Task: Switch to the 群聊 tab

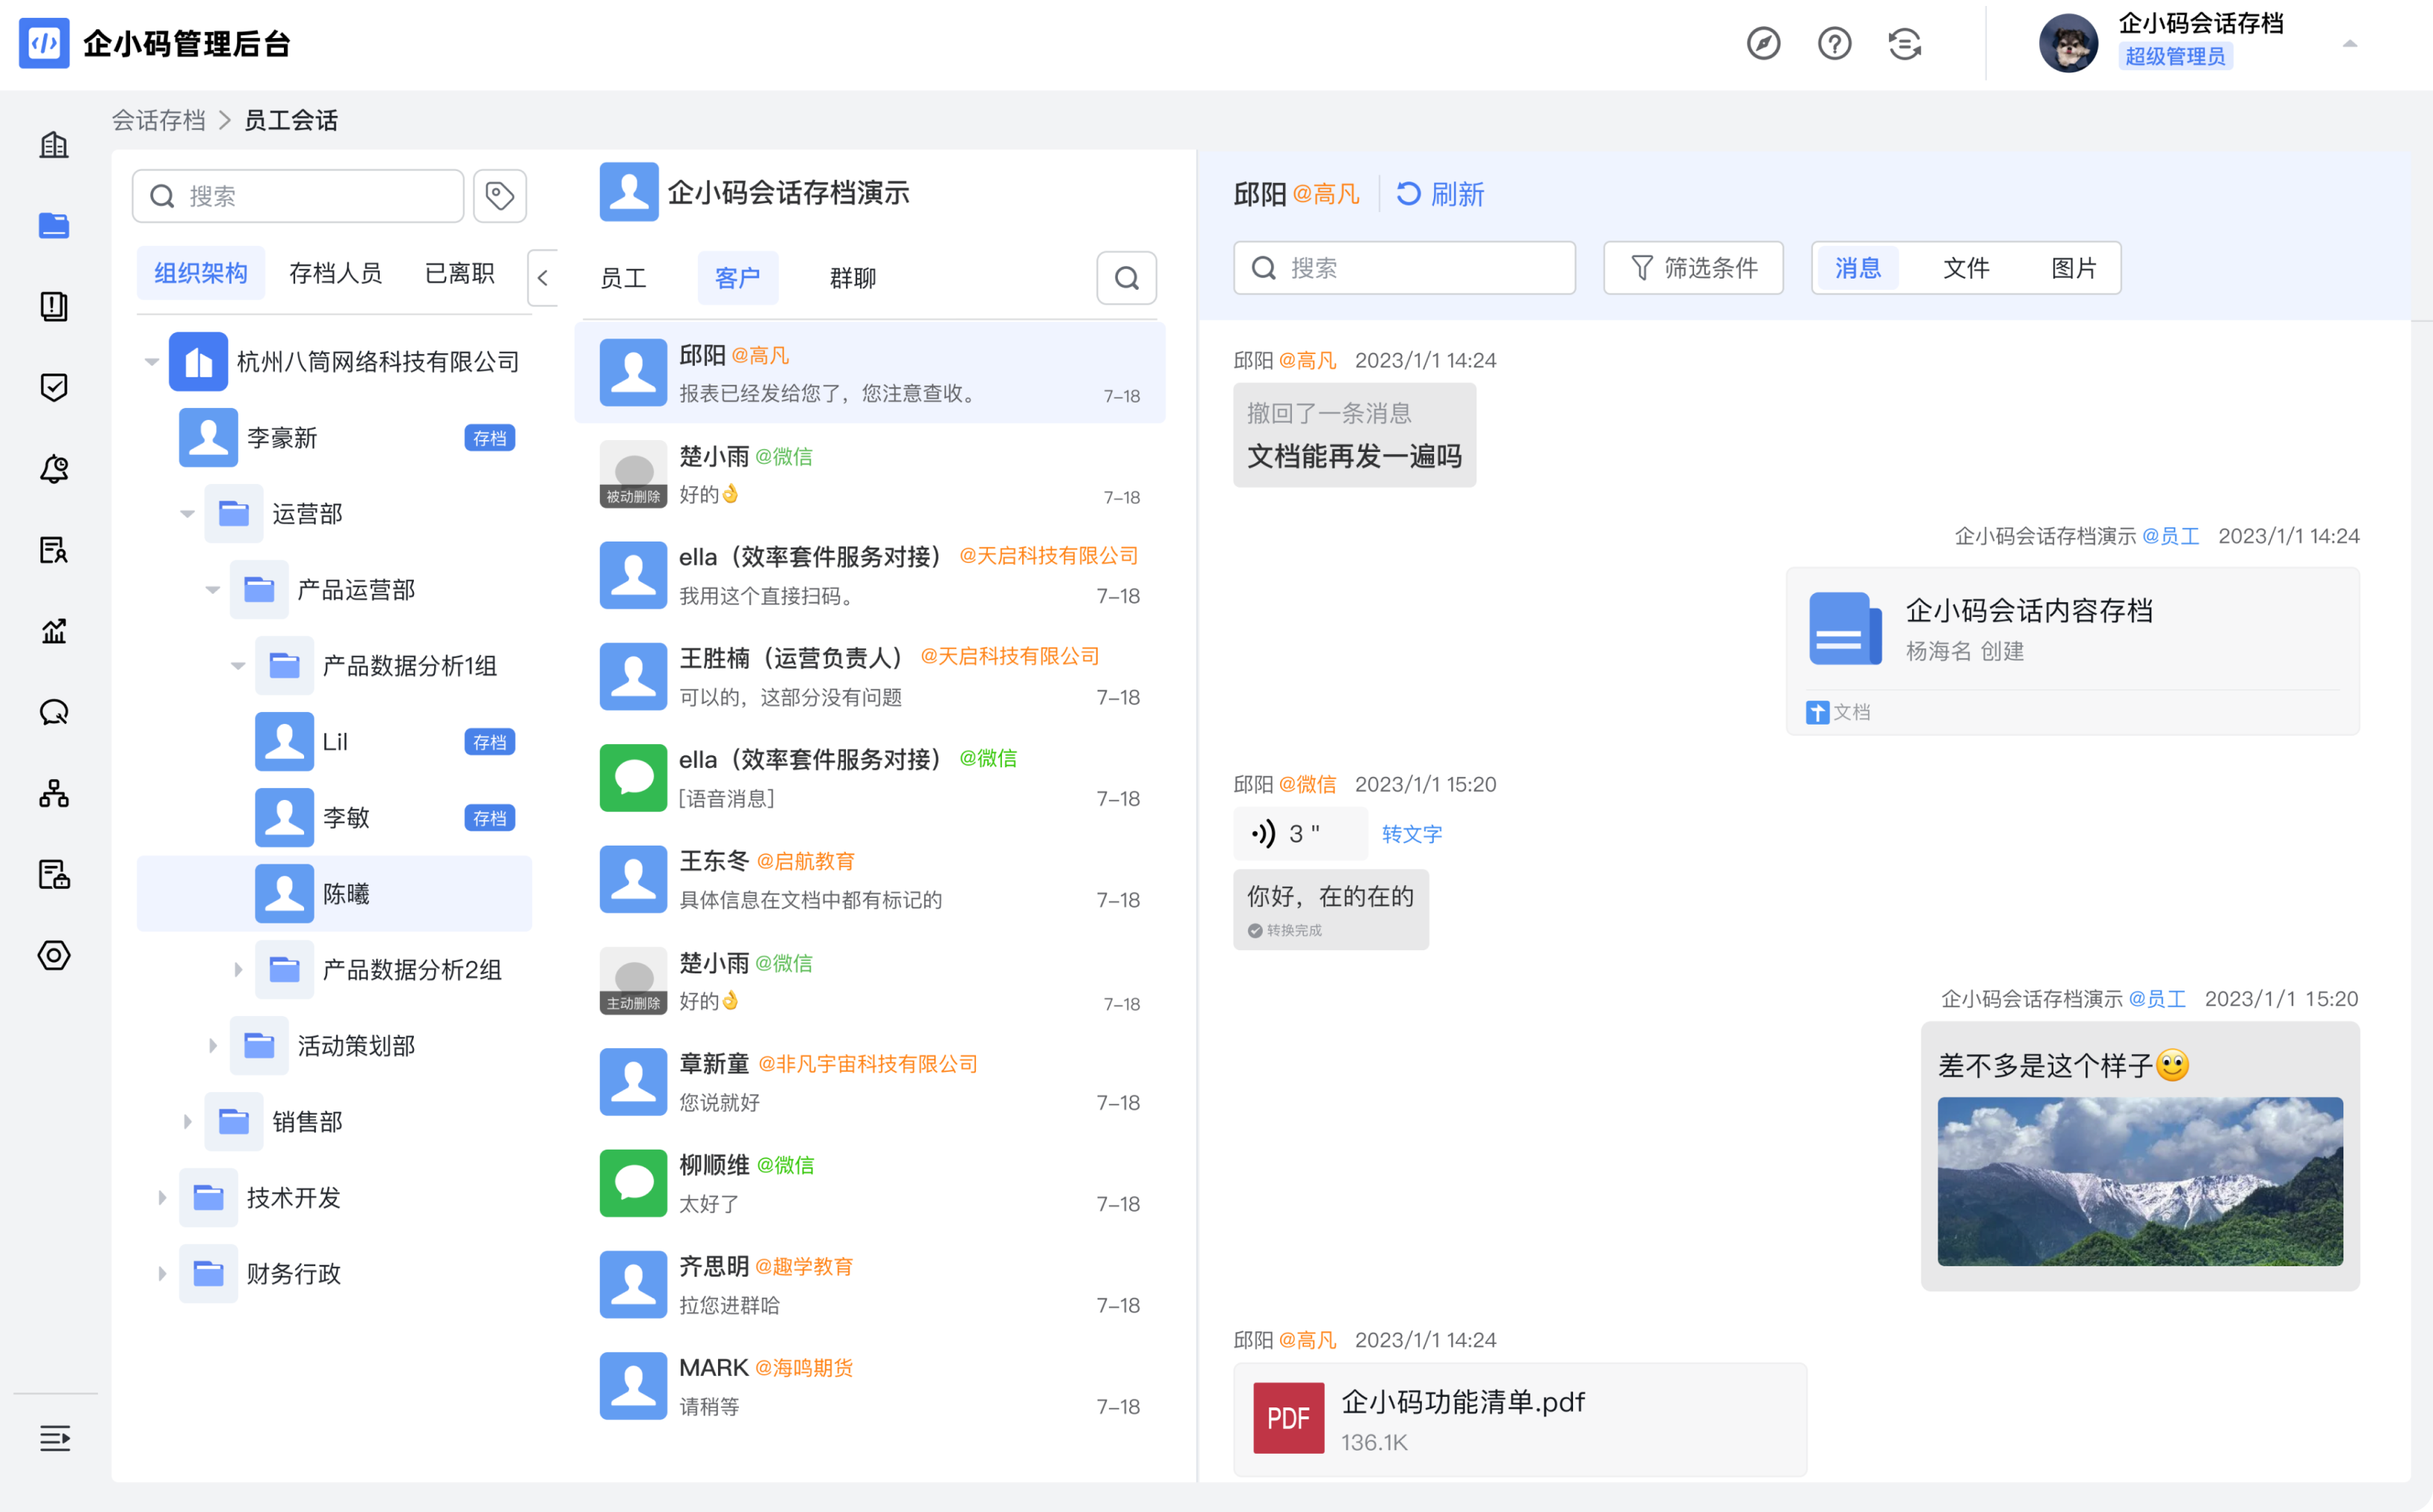Action: pyautogui.click(x=852, y=278)
